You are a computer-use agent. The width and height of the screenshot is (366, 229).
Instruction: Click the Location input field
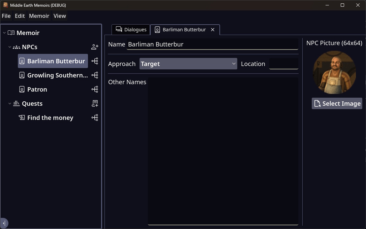click(x=283, y=64)
